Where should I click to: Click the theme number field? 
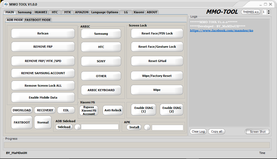tap(265, 12)
